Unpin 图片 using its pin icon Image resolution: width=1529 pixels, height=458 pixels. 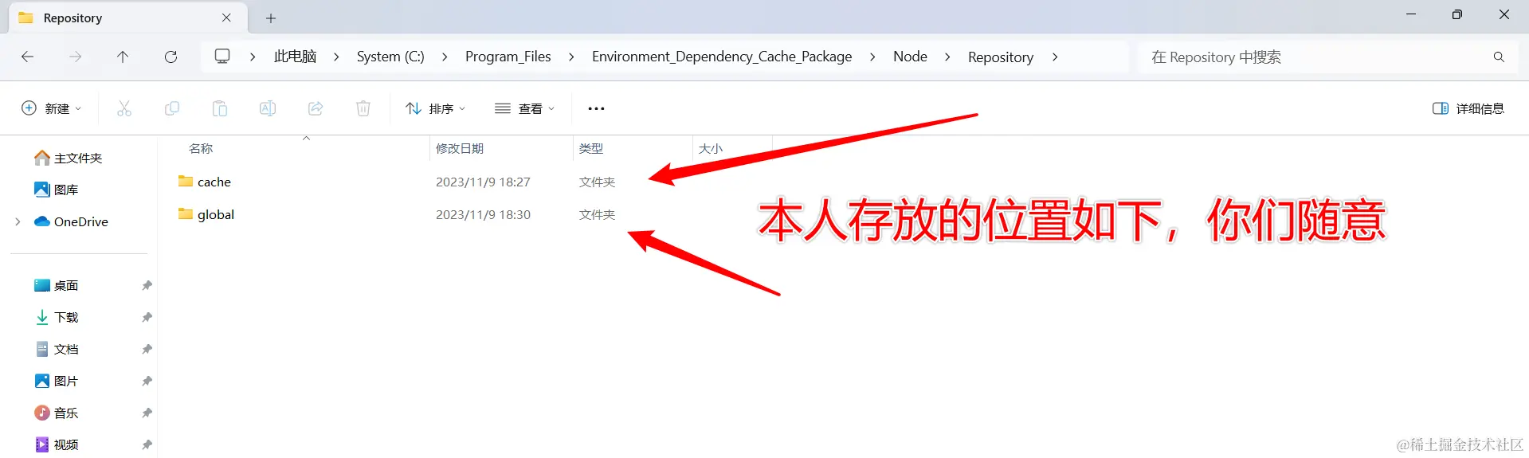point(147,381)
